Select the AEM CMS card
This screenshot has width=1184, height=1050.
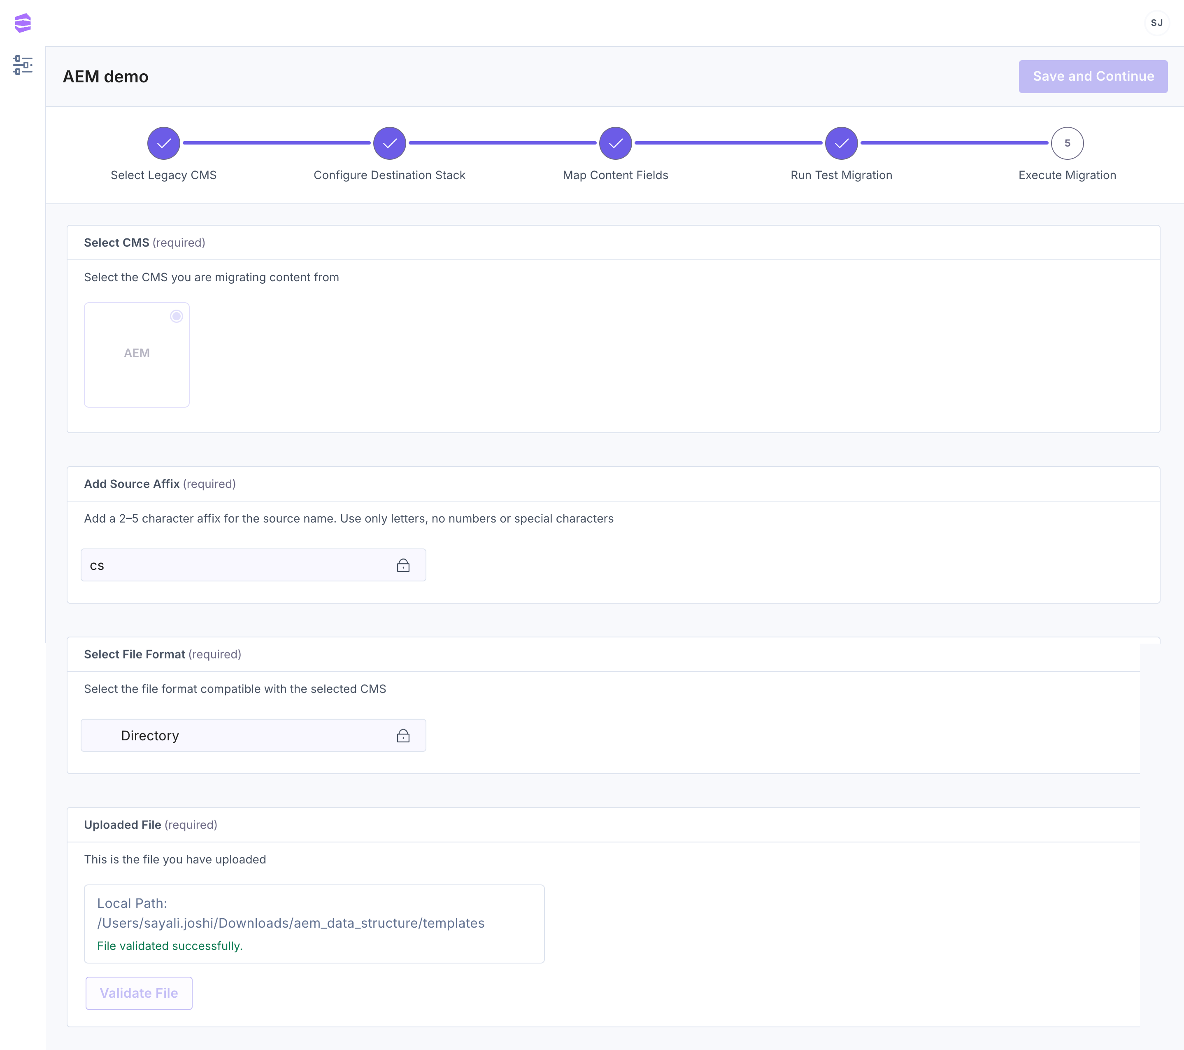coord(137,355)
